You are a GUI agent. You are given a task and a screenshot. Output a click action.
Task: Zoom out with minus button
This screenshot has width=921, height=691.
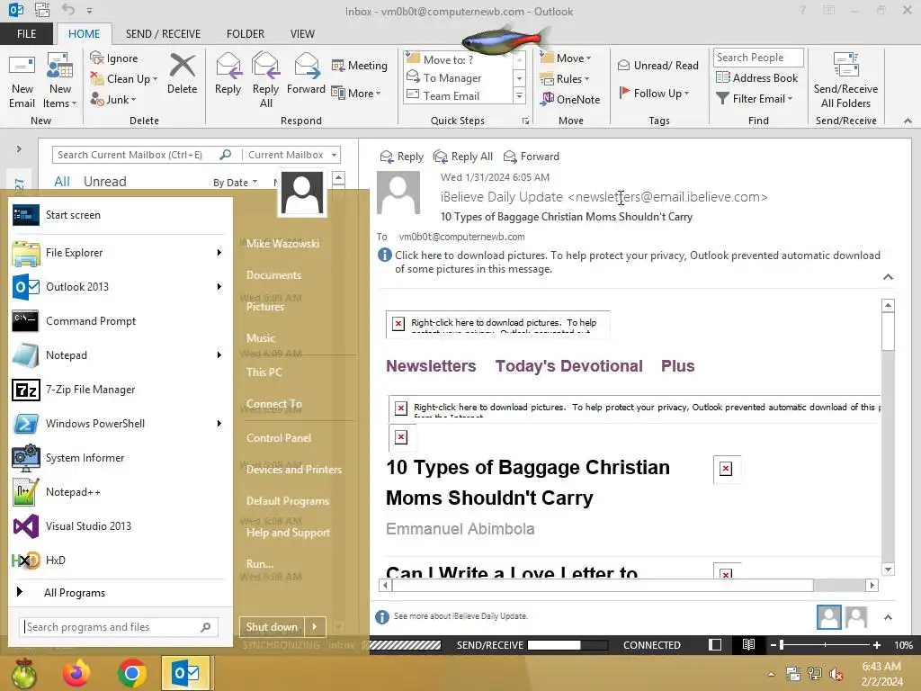pyautogui.click(x=773, y=644)
